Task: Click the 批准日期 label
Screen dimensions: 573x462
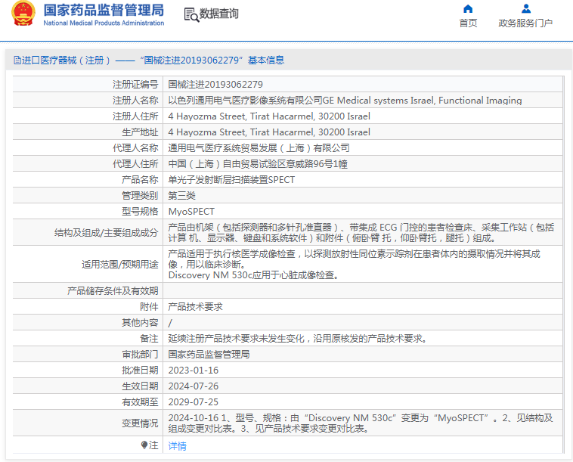Action: pyautogui.click(x=140, y=371)
